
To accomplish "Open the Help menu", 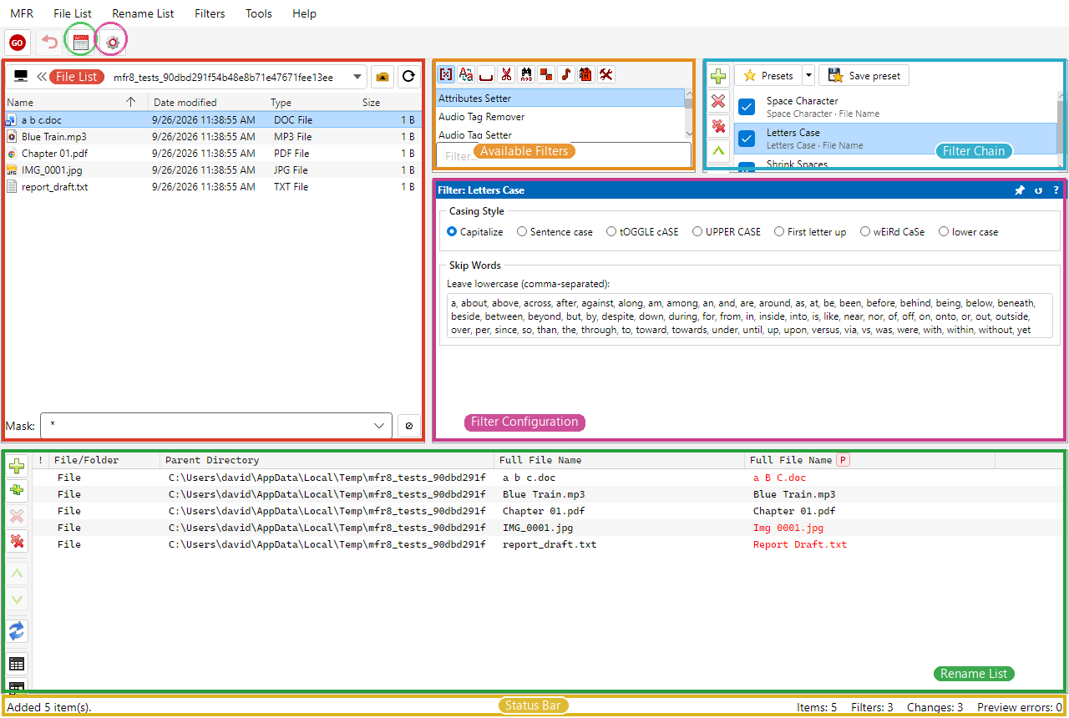I will pos(305,13).
